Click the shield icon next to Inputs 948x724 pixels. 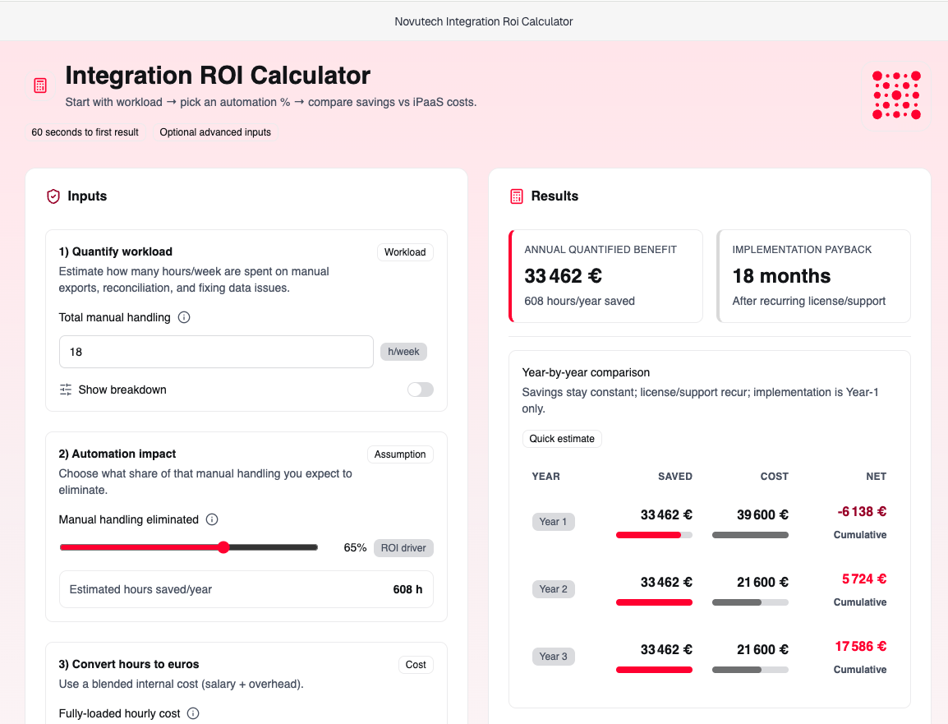53,196
